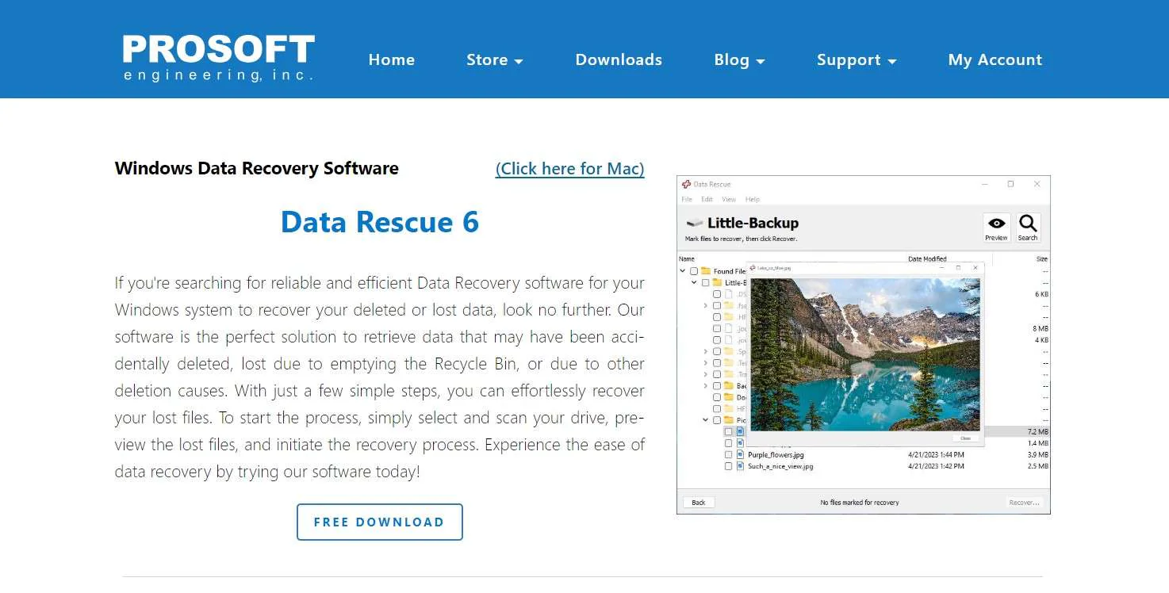1169x593 pixels.
Task: Check the Bac folder checkbox
Action: [717, 386]
